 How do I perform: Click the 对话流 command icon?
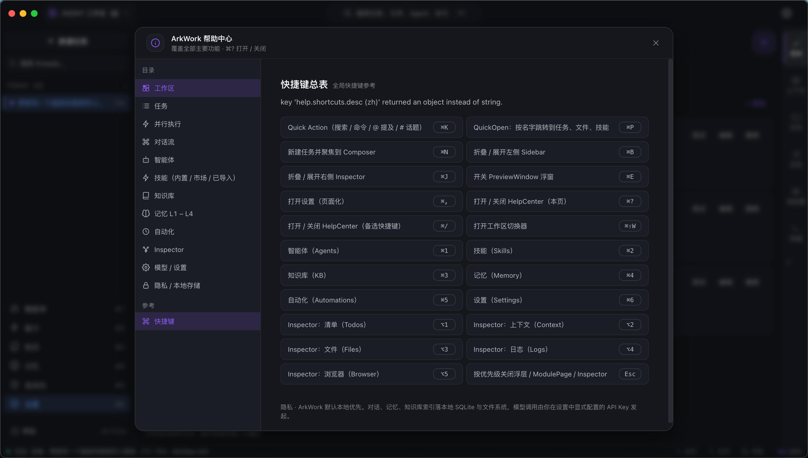click(146, 142)
